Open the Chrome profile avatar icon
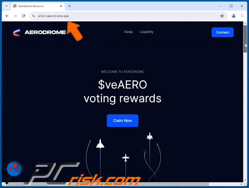249x188 pixels. 234,16
